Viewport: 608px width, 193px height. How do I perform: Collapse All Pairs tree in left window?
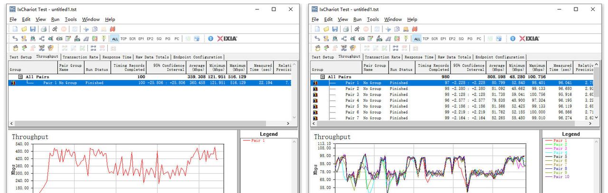[21, 77]
